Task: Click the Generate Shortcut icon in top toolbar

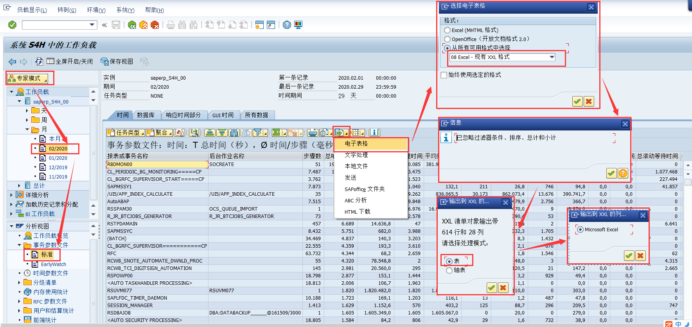Action: point(271,25)
